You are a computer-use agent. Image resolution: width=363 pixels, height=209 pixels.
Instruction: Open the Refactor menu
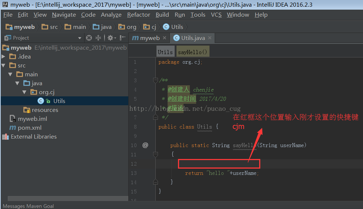(x=138, y=15)
